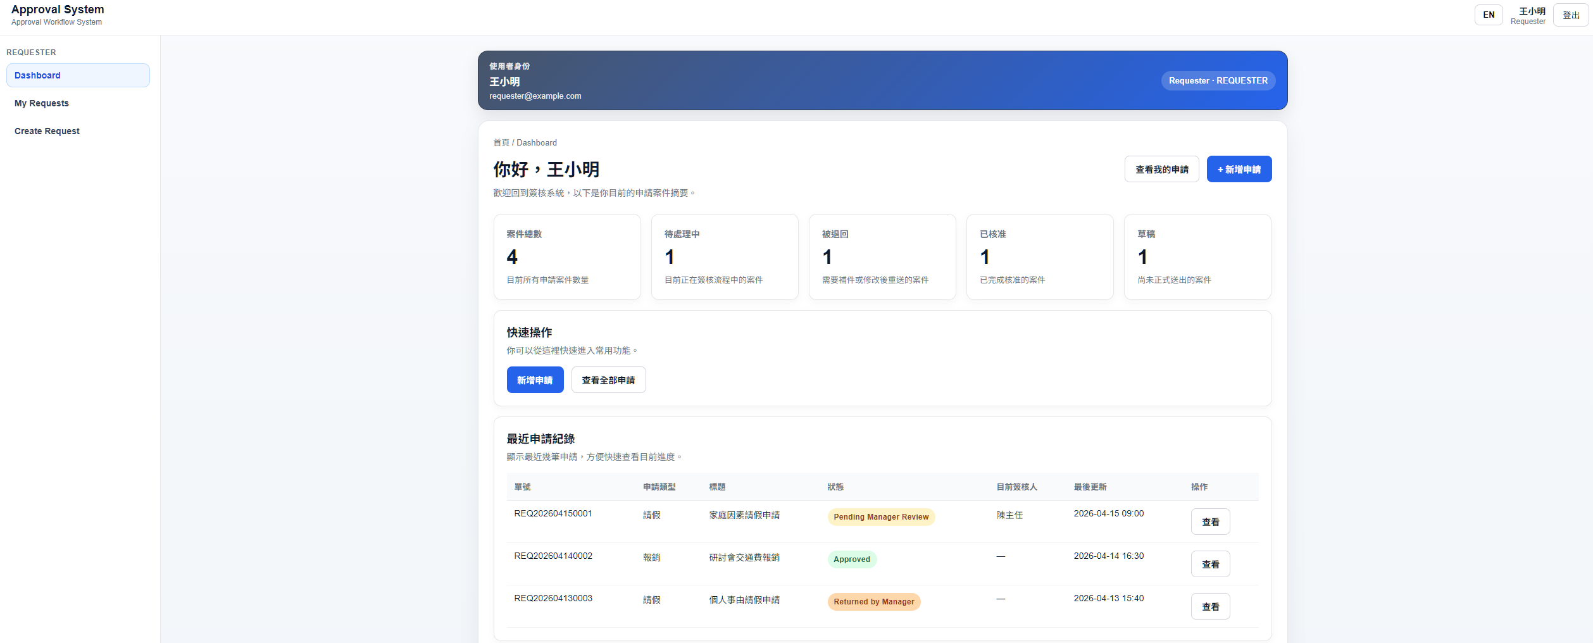Viewport: 1593px width, 643px height.
Task: Switch interface language to EN
Action: pyautogui.click(x=1489, y=15)
